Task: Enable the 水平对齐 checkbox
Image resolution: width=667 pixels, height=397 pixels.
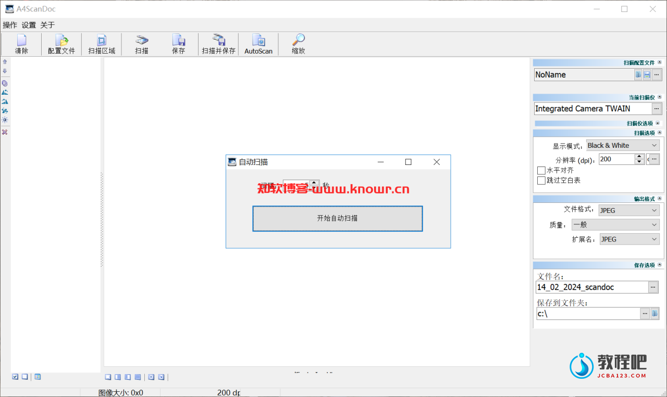Action: pyautogui.click(x=541, y=171)
